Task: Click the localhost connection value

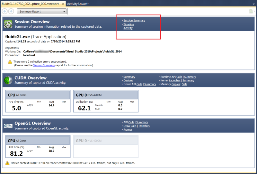Action: [x=29, y=55]
